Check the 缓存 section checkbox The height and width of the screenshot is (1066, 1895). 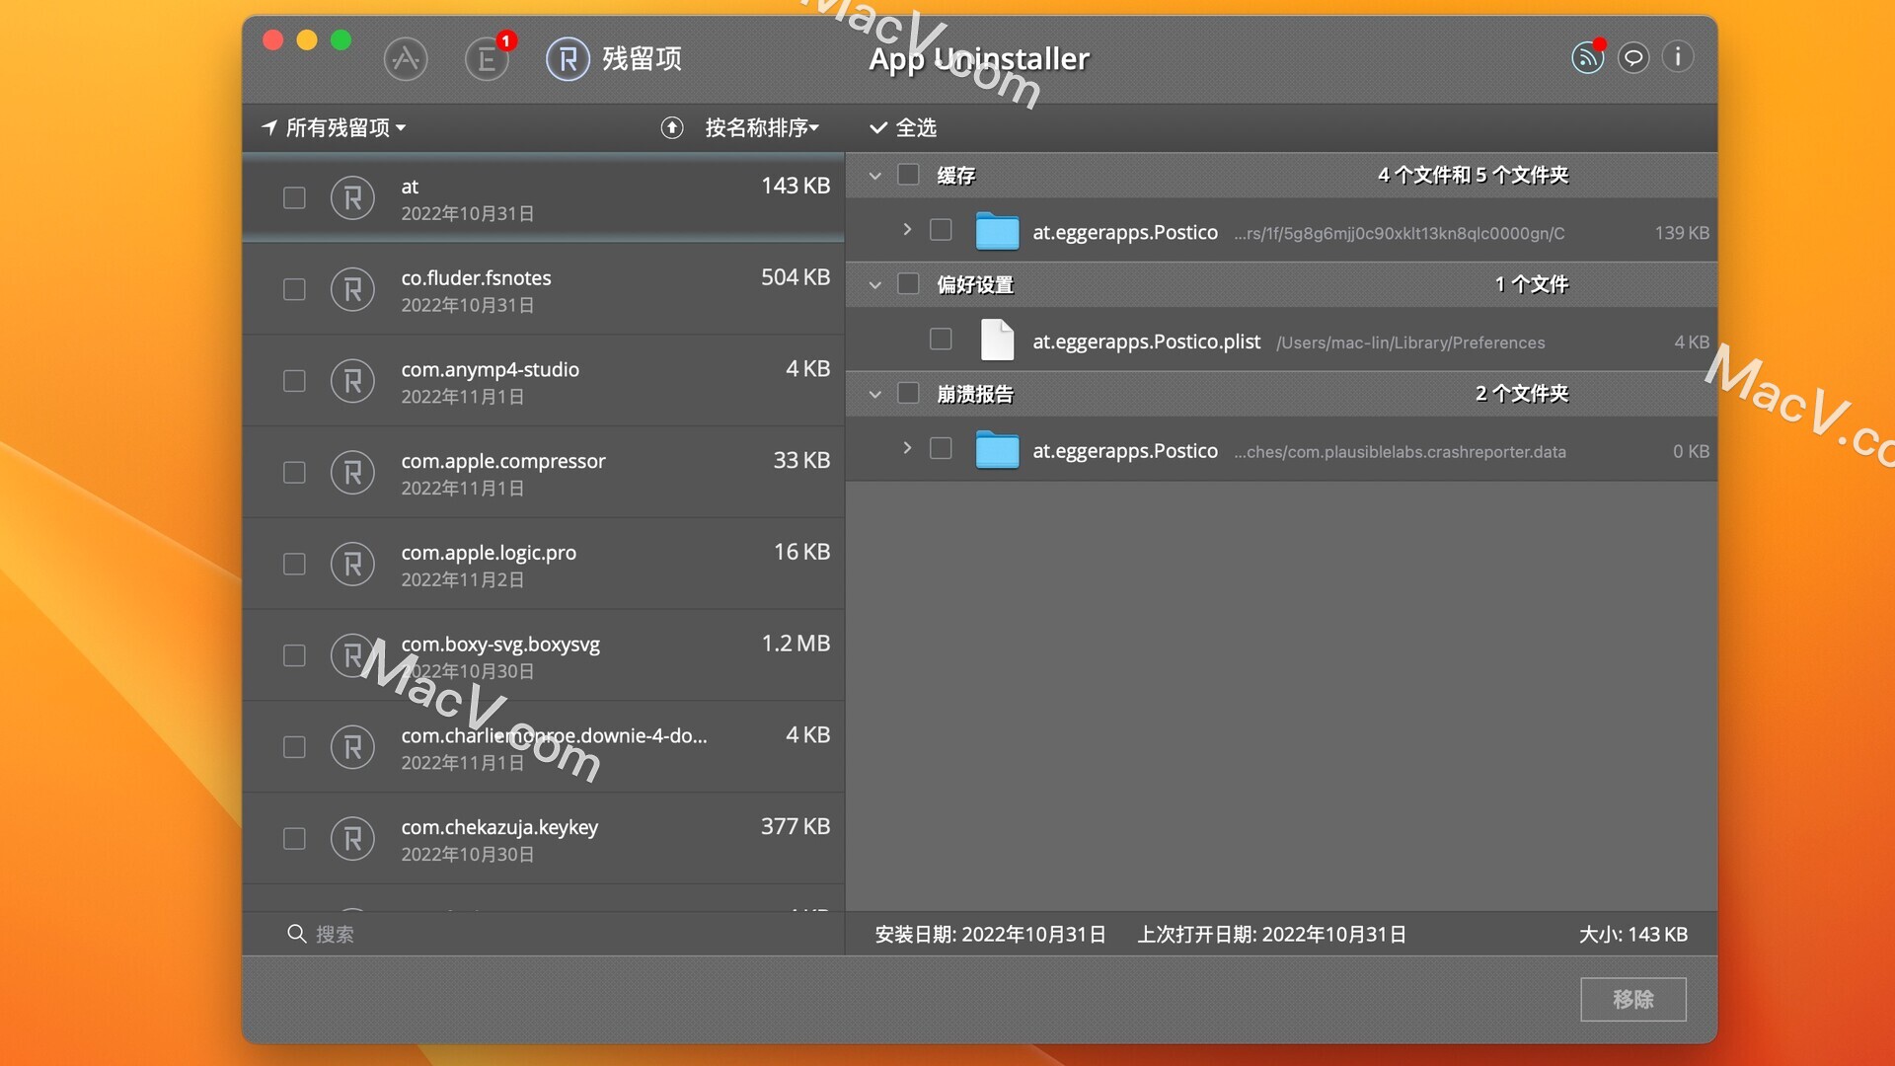click(908, 175)
